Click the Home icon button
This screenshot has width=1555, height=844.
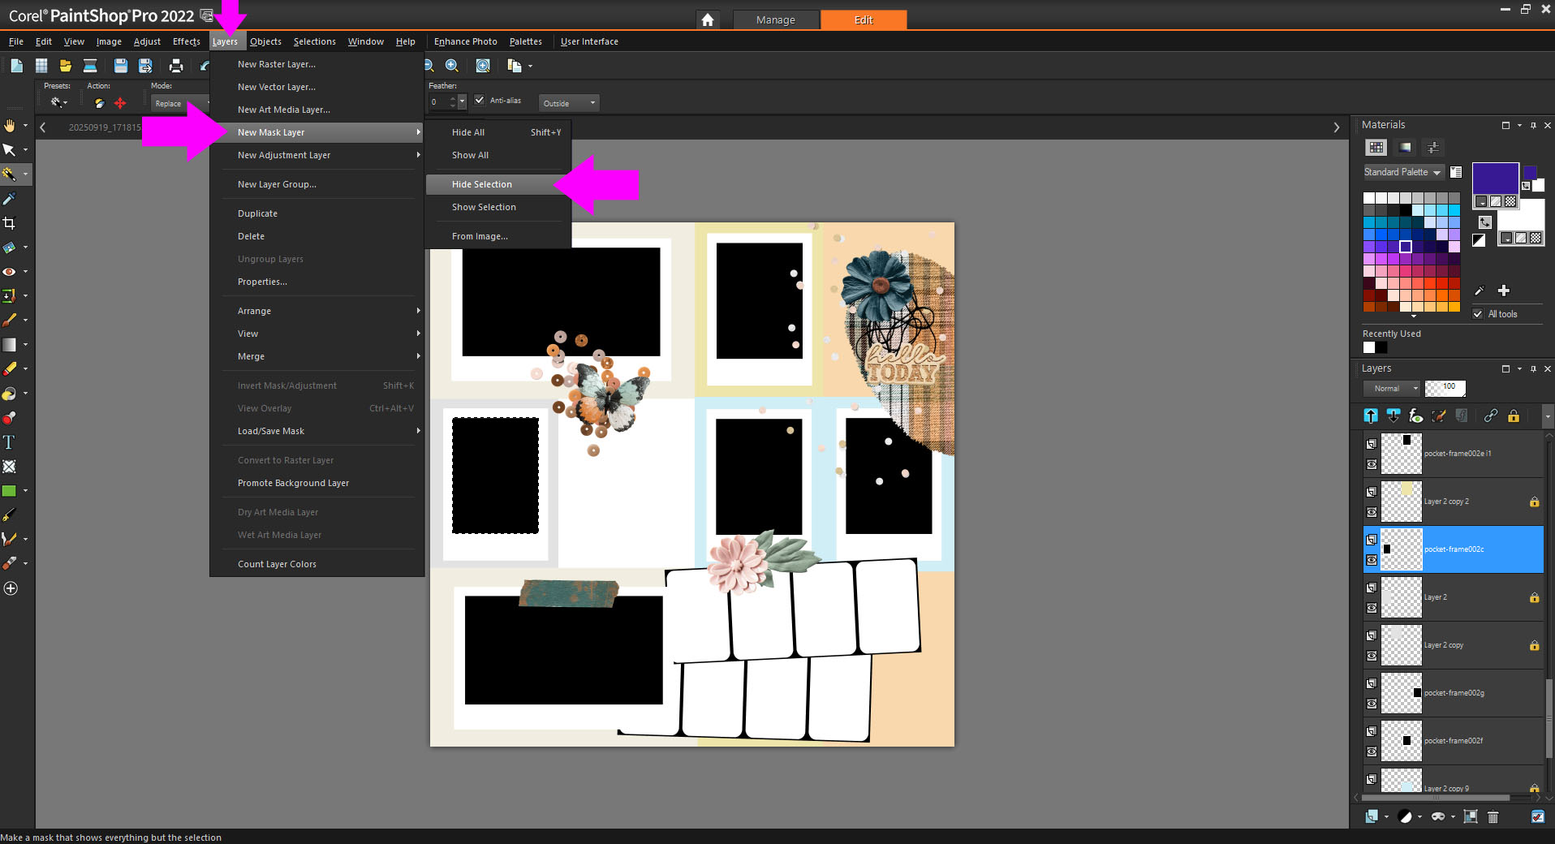pos(708,19)
